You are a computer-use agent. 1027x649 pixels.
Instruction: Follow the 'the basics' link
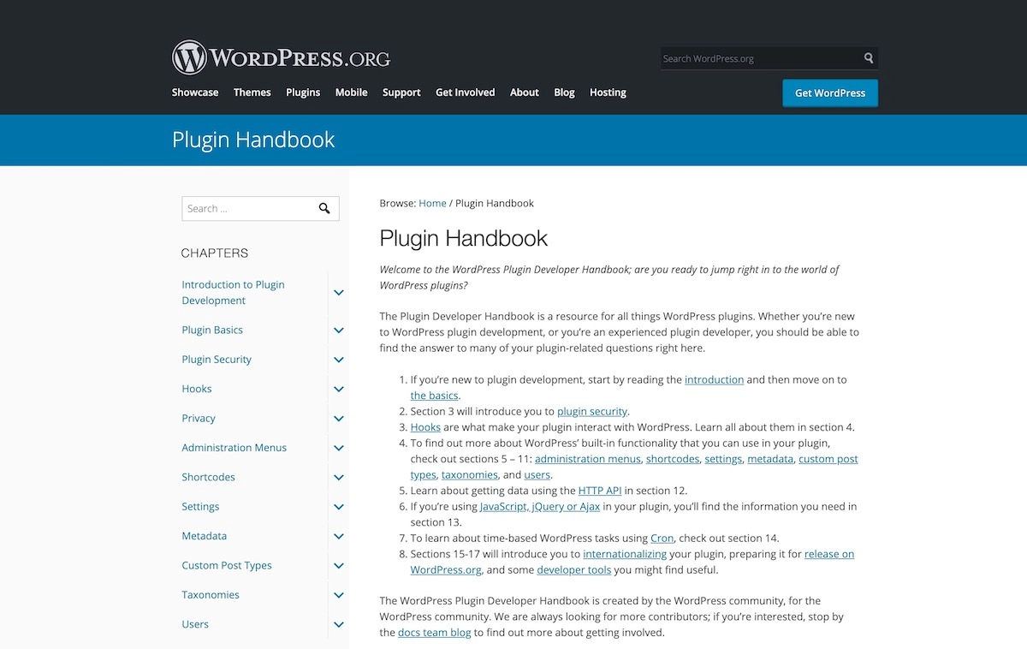pos(435,396)
